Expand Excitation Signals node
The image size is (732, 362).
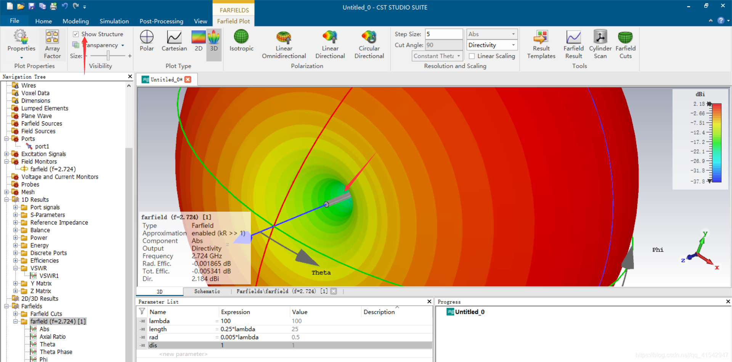coord(6,154)
